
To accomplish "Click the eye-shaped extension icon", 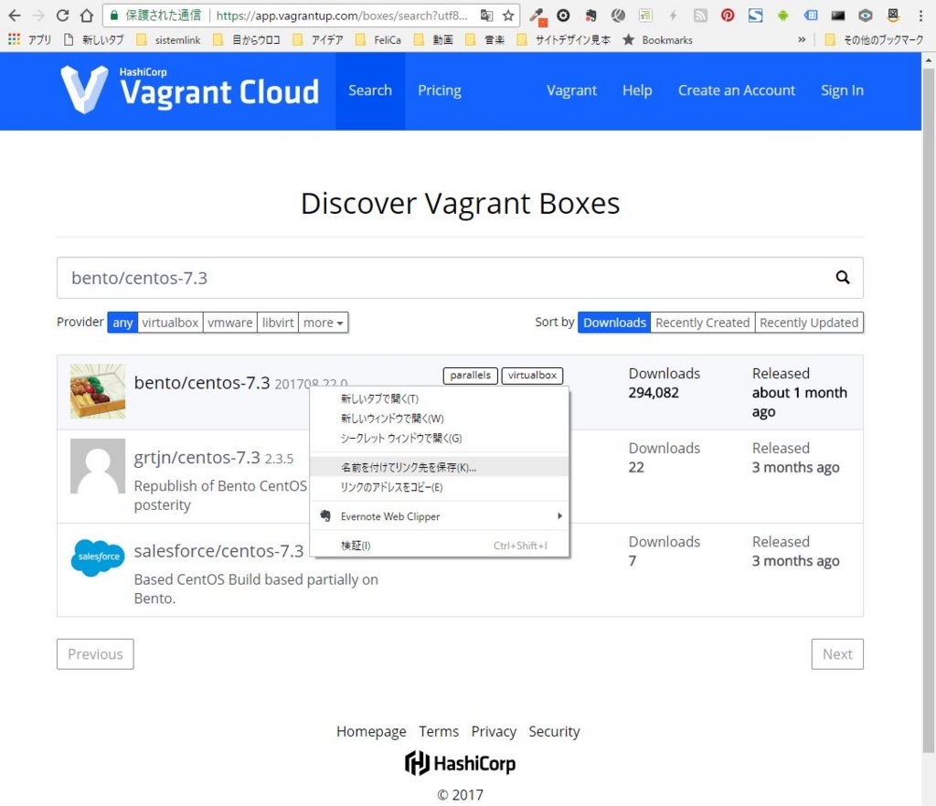I will [865, 16].
